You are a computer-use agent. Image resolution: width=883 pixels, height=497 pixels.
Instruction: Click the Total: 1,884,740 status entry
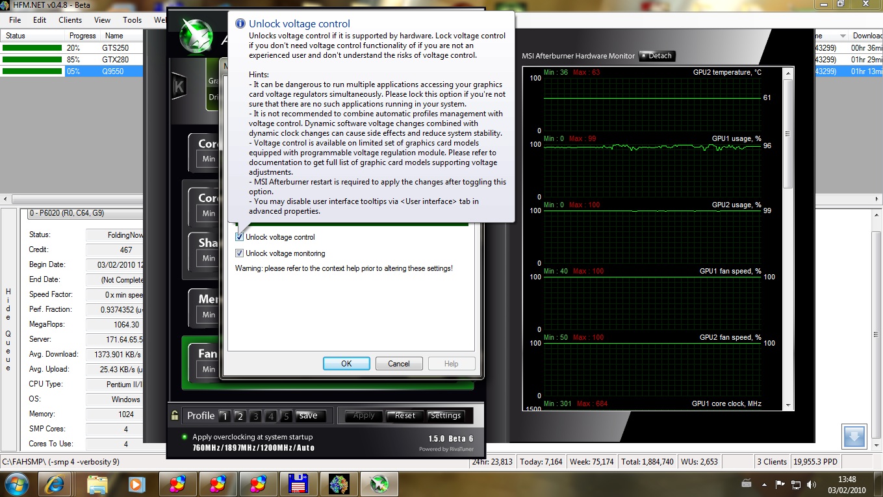click(647, 462)
